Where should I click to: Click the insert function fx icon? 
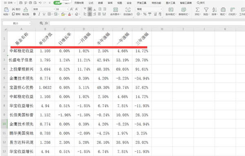[47, 23]
